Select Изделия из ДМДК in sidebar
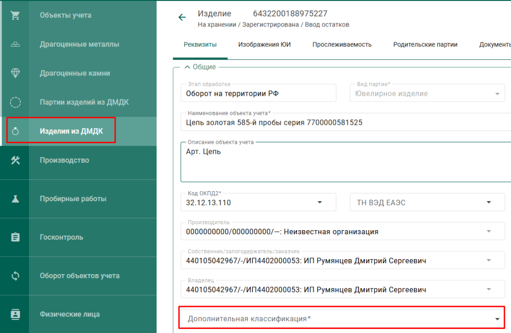Image resolution: width=511 pixels, height=333 pixels. 71,131
